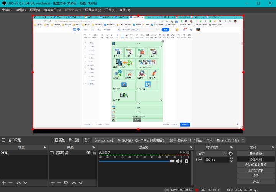Hide the 窗口采集 source using the eye icon
The height and width of the screenshot is (192, 276).
click(x=89, y=153)
